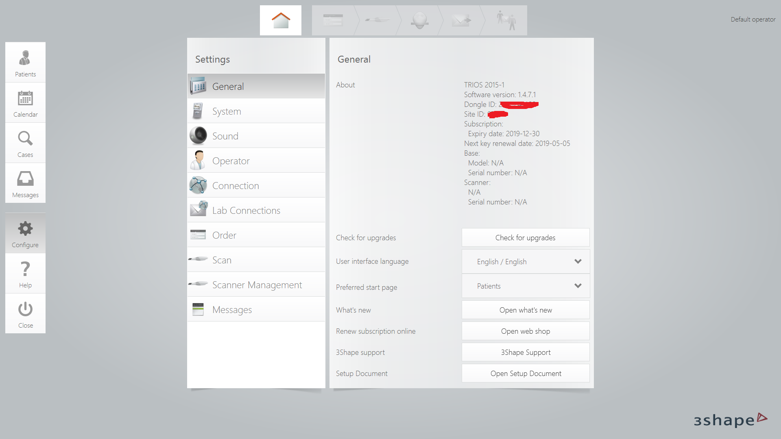Open Messages from the left sidebar
Viewport: 781px width, 439px height.
(x=25, y=183)
